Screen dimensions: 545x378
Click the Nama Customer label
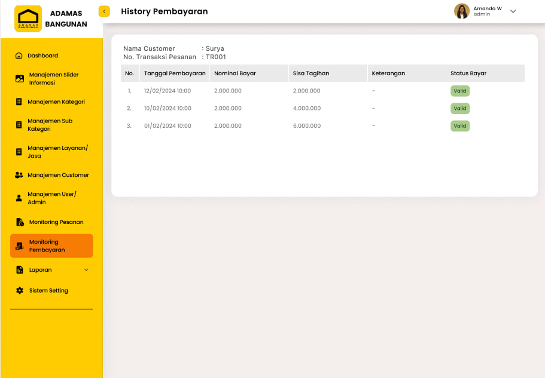tap(149, 48)
